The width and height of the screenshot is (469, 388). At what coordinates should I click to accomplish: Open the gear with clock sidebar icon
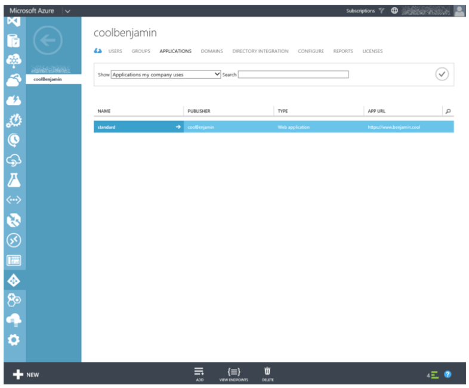coord(14,120)
